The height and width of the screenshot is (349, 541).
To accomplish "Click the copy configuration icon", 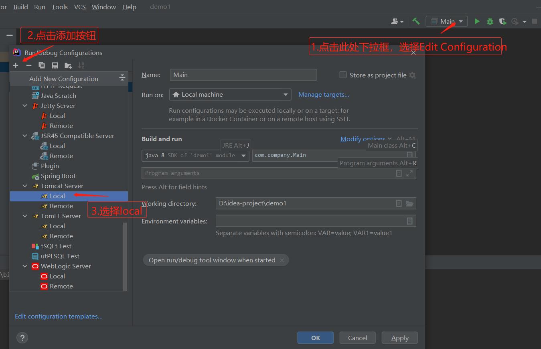I will point(42,65).
